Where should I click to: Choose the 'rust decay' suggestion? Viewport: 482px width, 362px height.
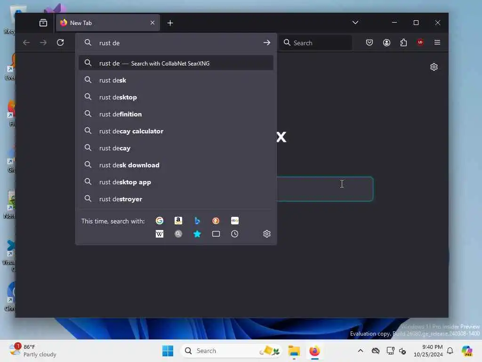pyautogui.click(x=176, y=148)
